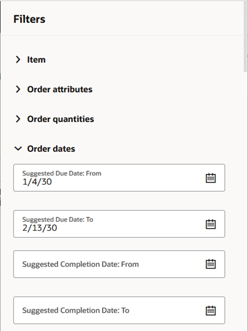Click the 2/13/30 date value
The image size is (248, 331).
coord(39,228)
